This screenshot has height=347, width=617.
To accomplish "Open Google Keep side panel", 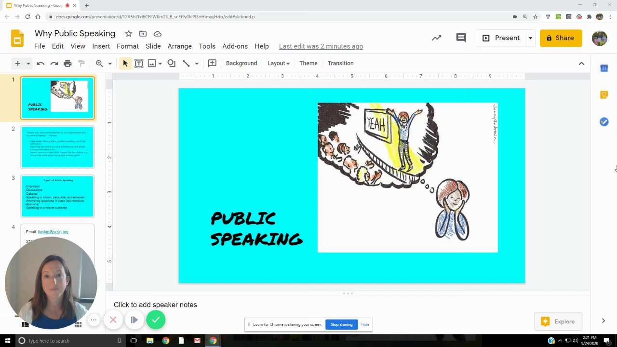I will point(604,95).
